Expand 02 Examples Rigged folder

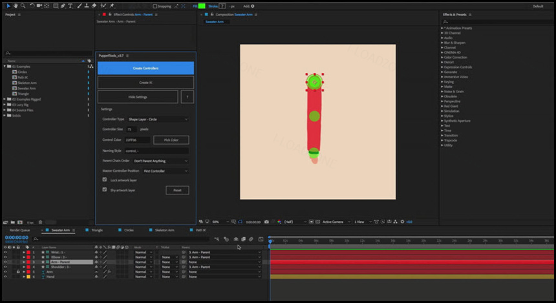point(5,99)
